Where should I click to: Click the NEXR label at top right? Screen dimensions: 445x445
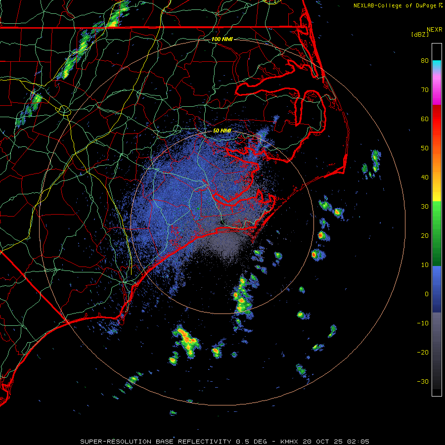pyautogui.click(x=435, y=30)
